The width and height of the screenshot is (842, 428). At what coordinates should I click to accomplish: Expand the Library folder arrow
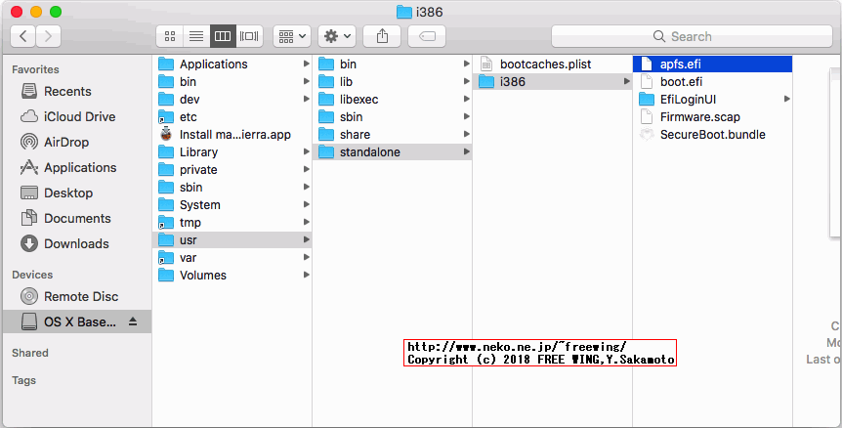click(x=306, y=152)
